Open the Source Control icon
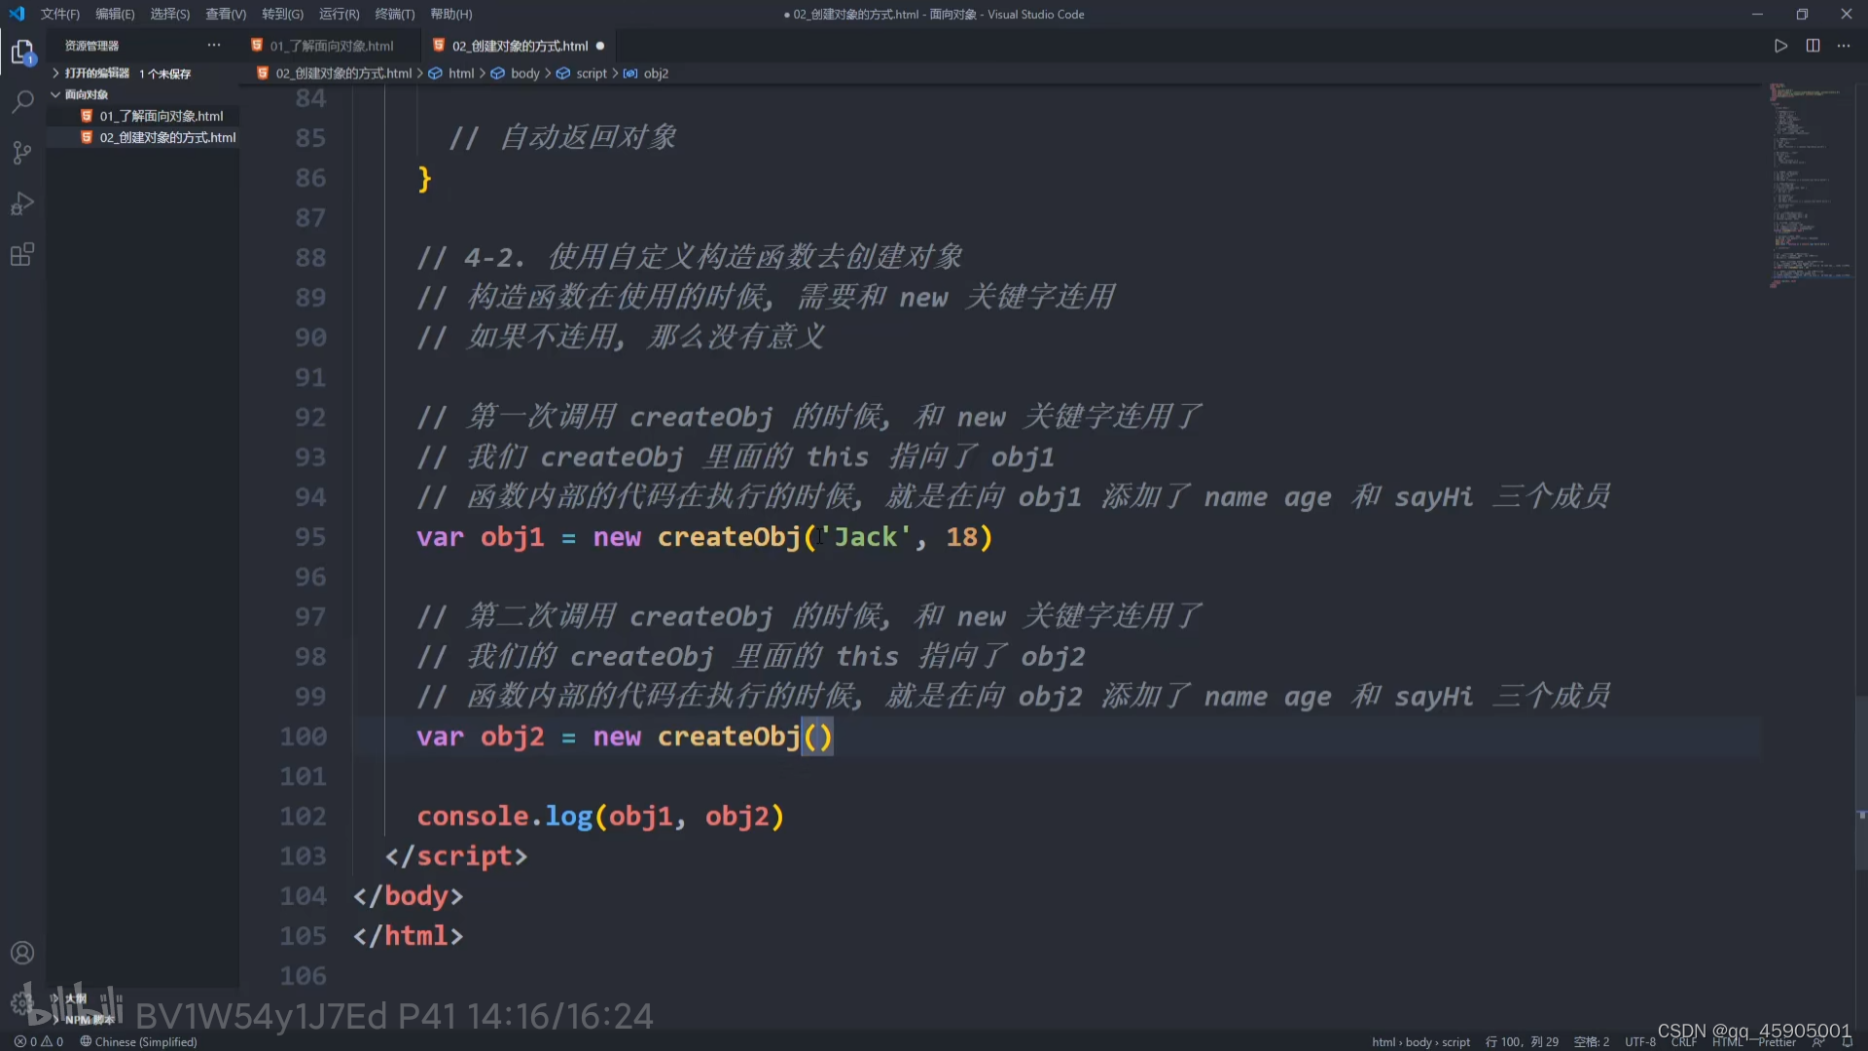1868x1051 pixels. click(x=21, y=153)
